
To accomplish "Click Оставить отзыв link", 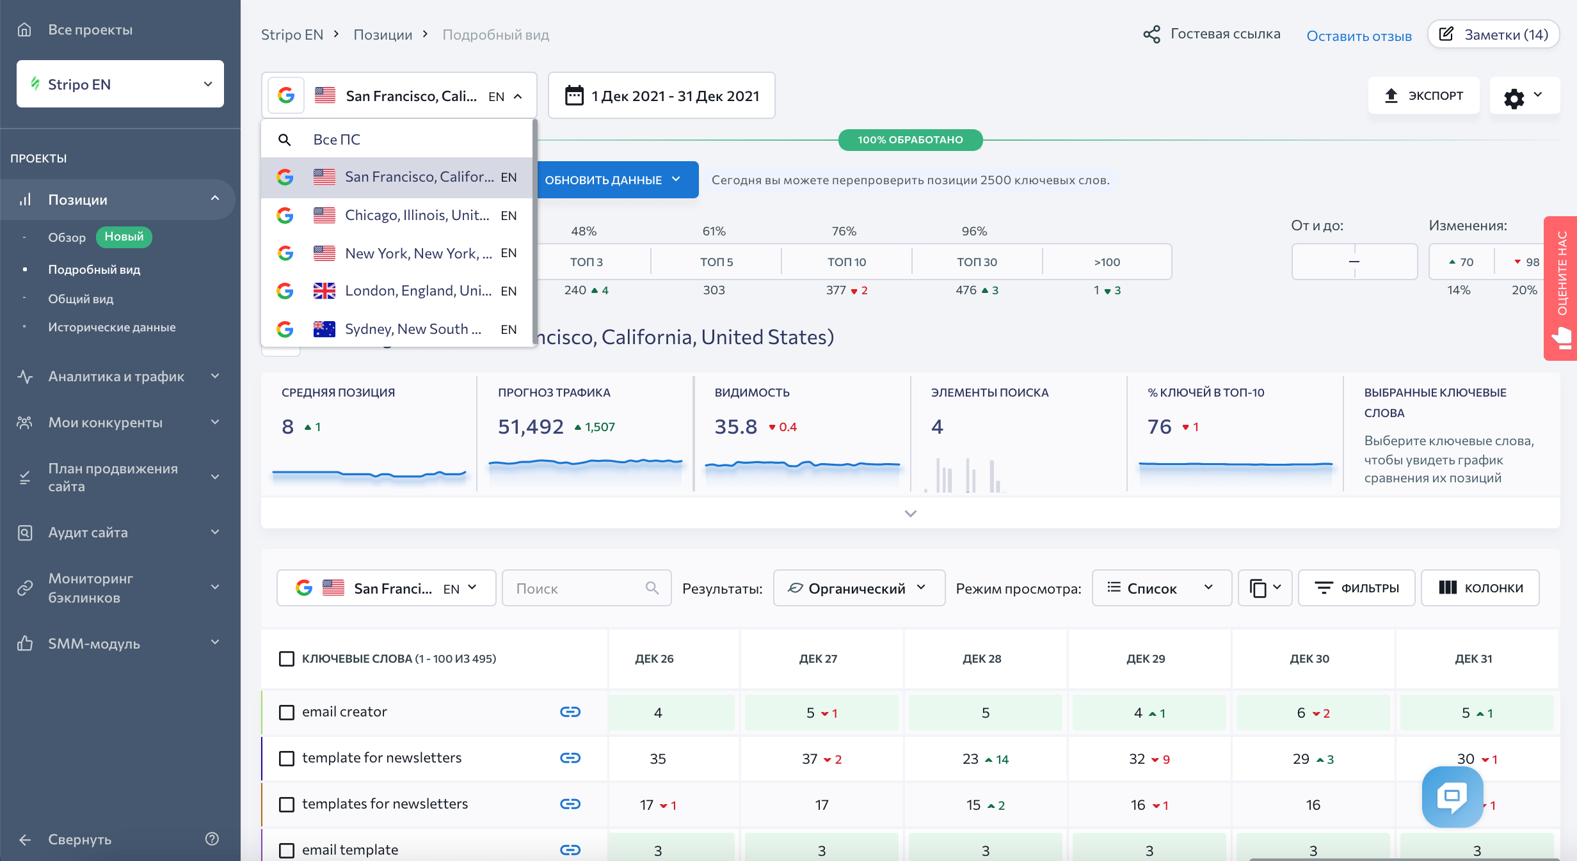I will tap(1359, 36).
